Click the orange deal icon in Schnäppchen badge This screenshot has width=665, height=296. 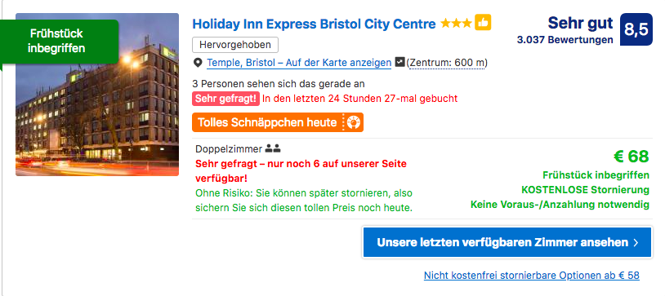(353, 123)
